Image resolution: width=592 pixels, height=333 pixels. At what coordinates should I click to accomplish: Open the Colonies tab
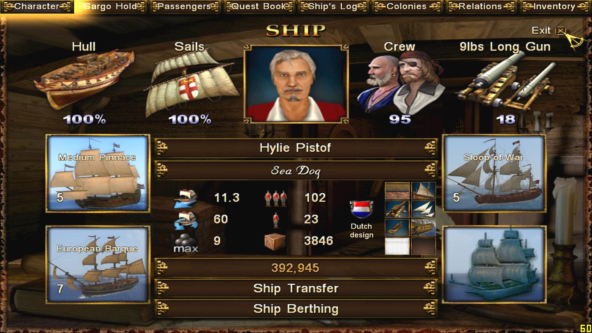pos(407,6)
